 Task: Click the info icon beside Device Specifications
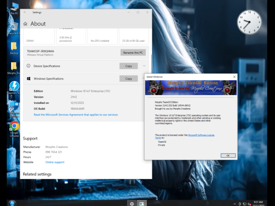(29, 66)
